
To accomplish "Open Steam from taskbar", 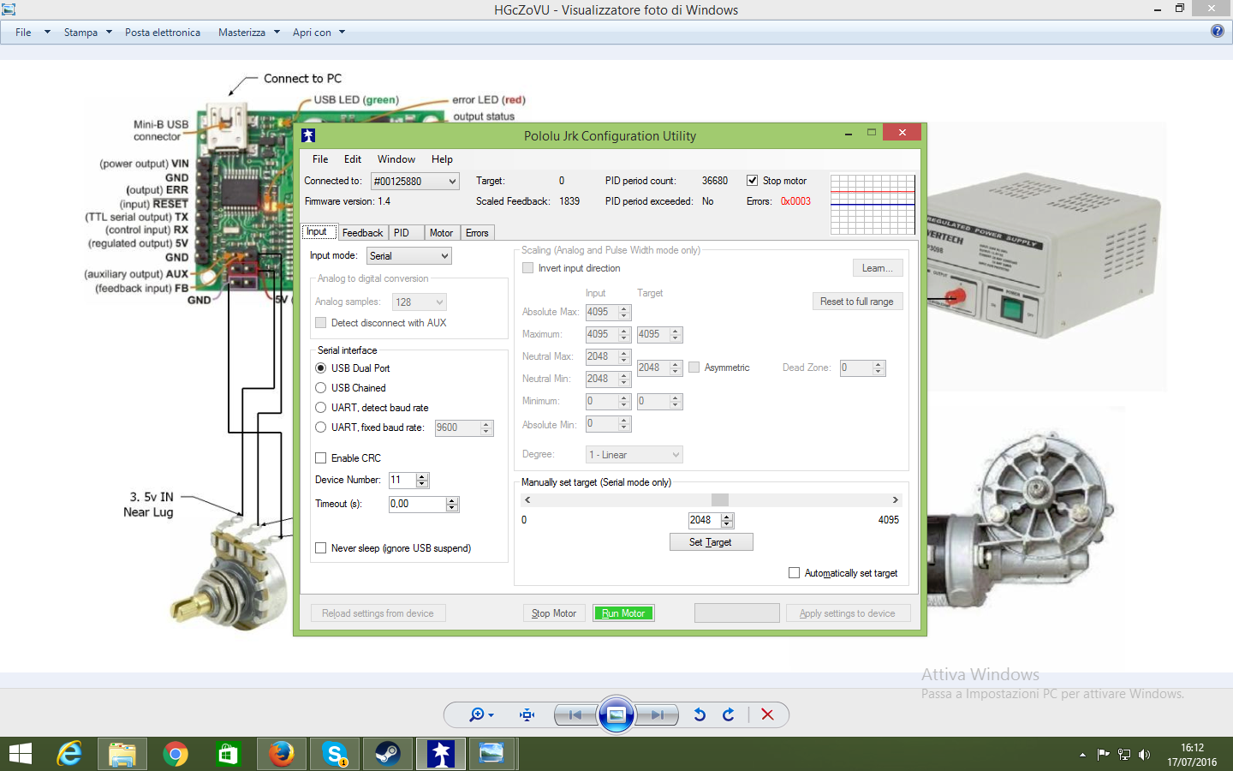I will point(387,754).
